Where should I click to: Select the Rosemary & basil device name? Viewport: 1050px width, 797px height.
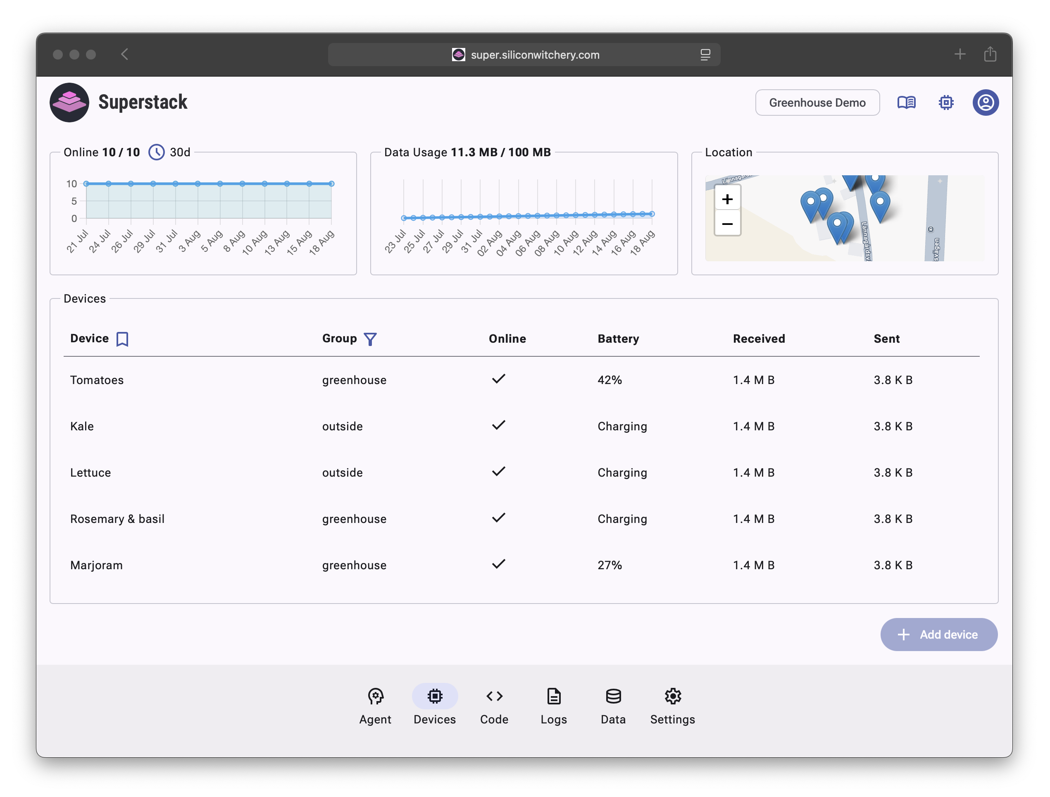click(x=117, y=519)
